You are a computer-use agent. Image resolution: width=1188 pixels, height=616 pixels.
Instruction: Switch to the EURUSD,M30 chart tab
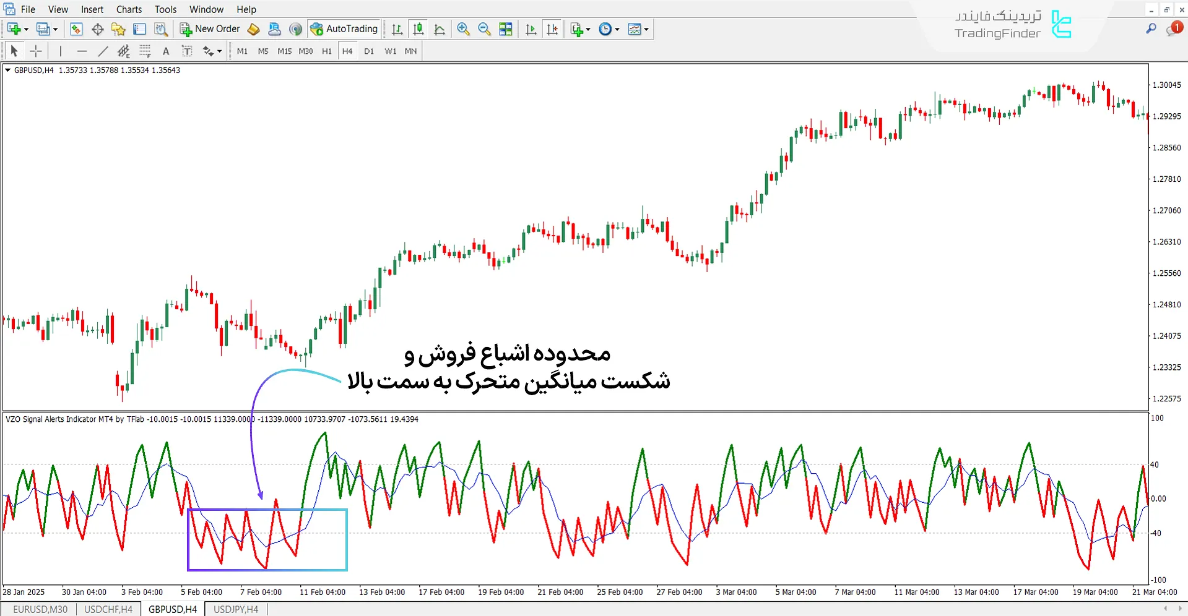[x=40, y=609]
